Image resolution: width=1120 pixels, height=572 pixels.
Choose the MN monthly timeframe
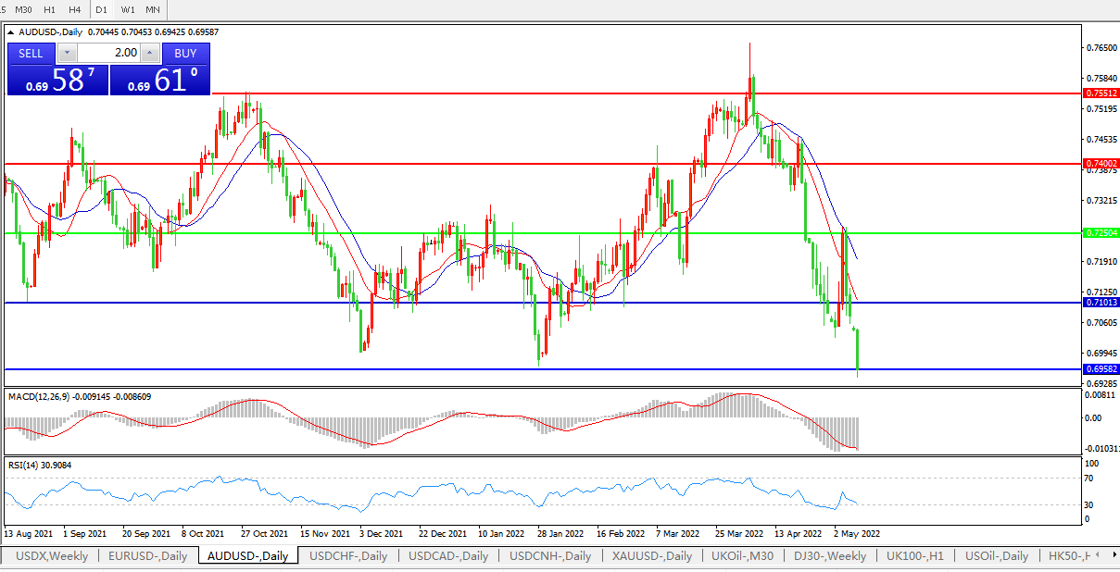153,9
